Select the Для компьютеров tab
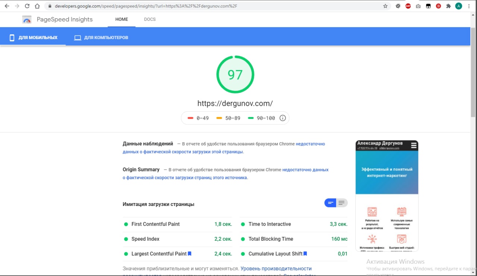 (x=101, y=38)
